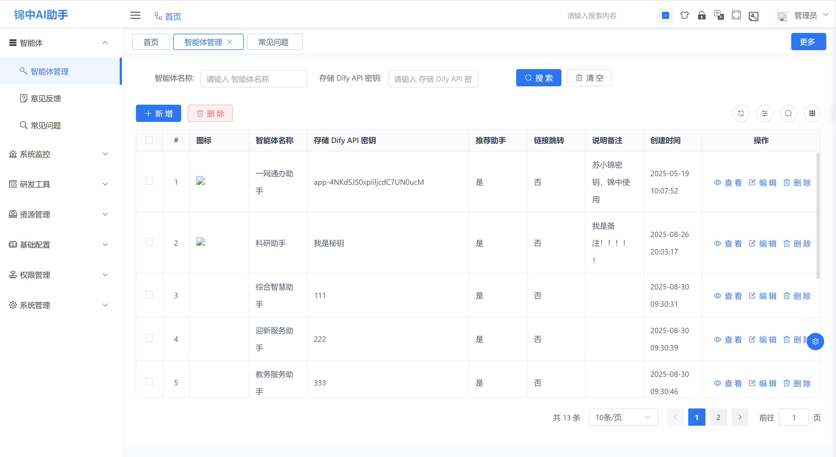Click the hamburger menu collapse icon
The height and width of the screenshot is (457, 836).
pos(135,15)
